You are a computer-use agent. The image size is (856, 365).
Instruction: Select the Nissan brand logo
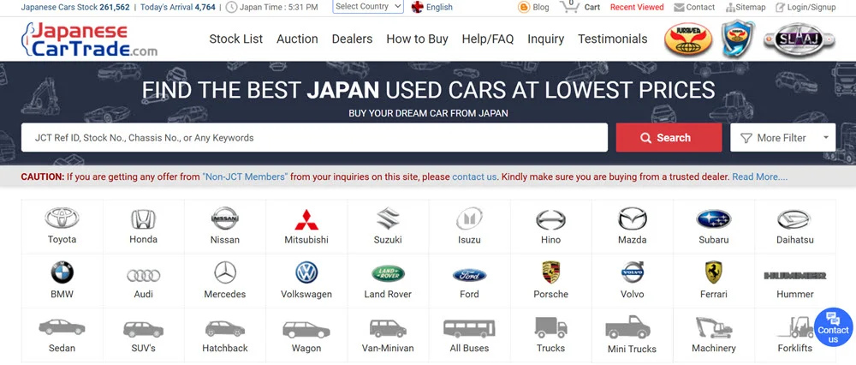pyautogui.click(x=225, y=218)
